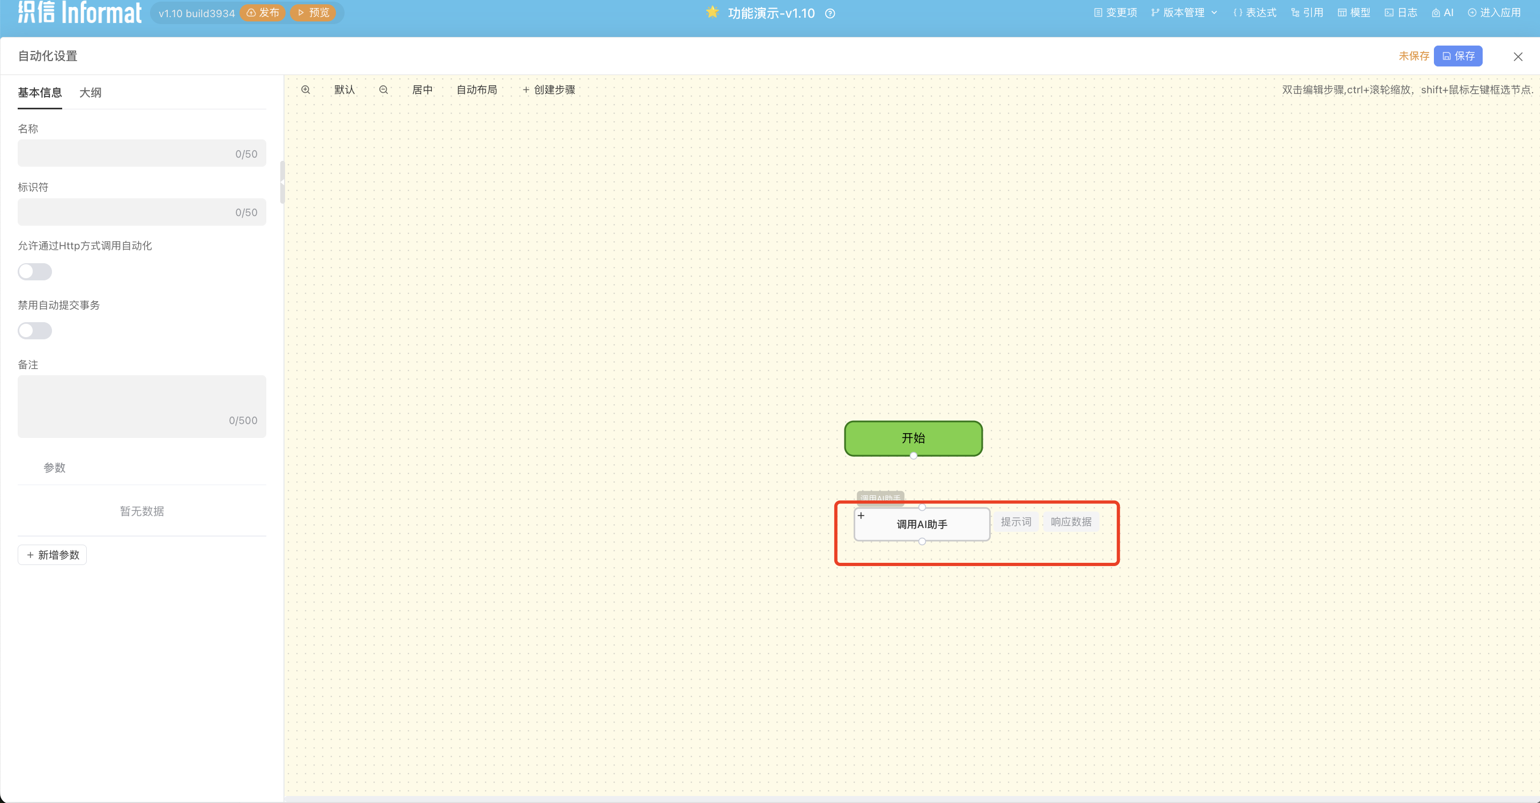Click the zoom-in magnifier icon

tap(305, 90)
